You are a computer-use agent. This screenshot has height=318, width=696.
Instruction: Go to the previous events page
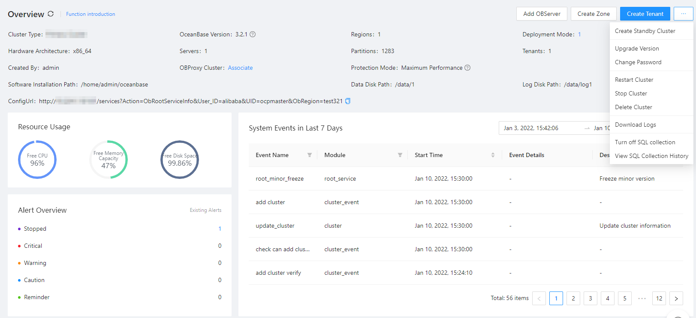click(539, 298)
